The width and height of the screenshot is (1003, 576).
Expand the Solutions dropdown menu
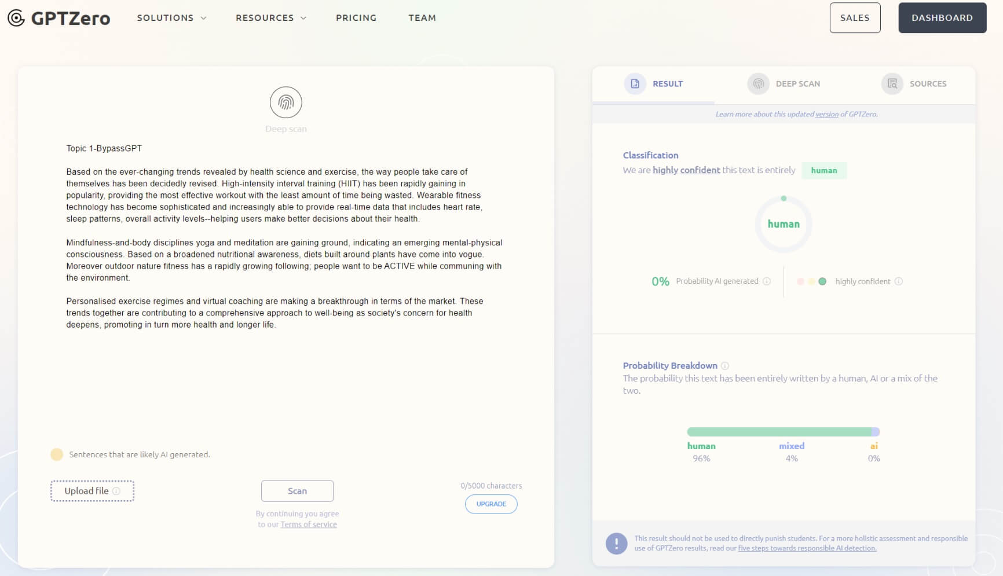click(171, 18)
